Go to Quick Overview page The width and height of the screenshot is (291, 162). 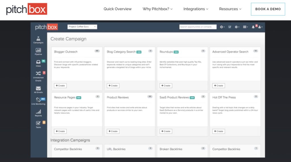(117, 9)
